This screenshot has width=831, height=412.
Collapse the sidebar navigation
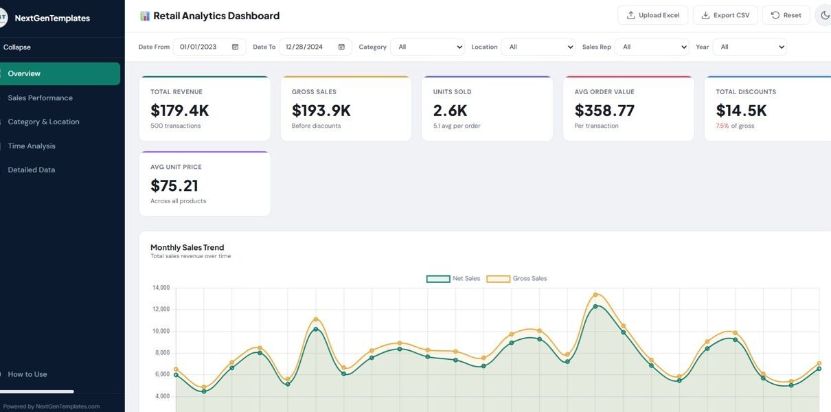coord(17,47)
